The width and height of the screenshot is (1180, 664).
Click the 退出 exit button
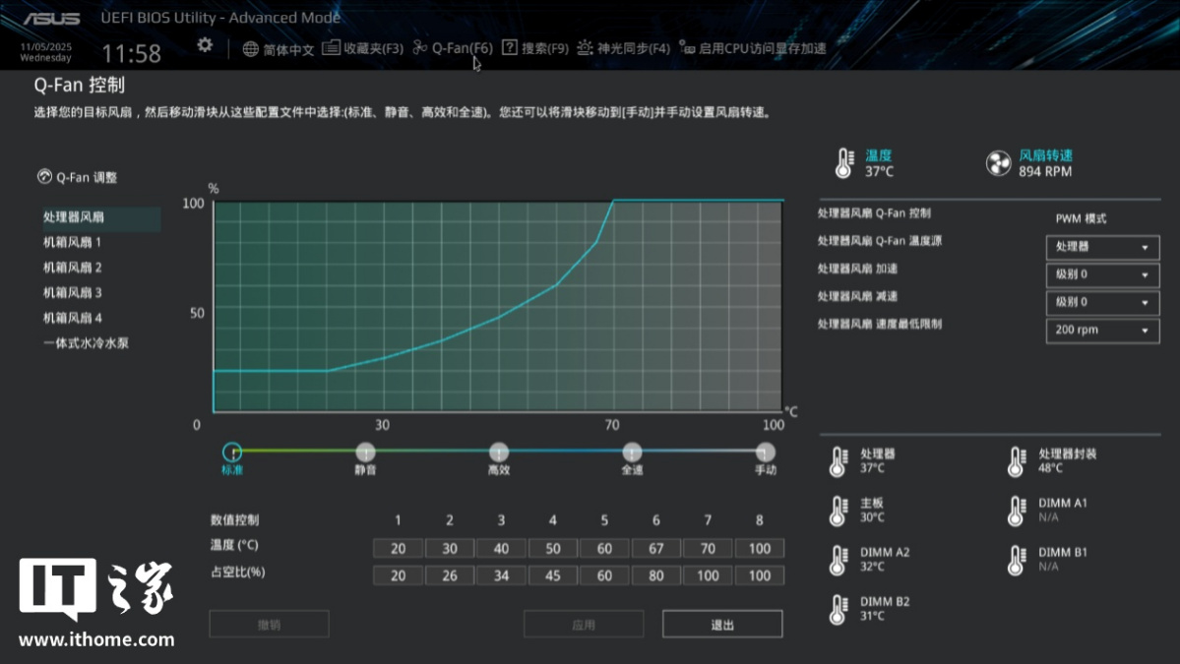click(x=722, y=625)
